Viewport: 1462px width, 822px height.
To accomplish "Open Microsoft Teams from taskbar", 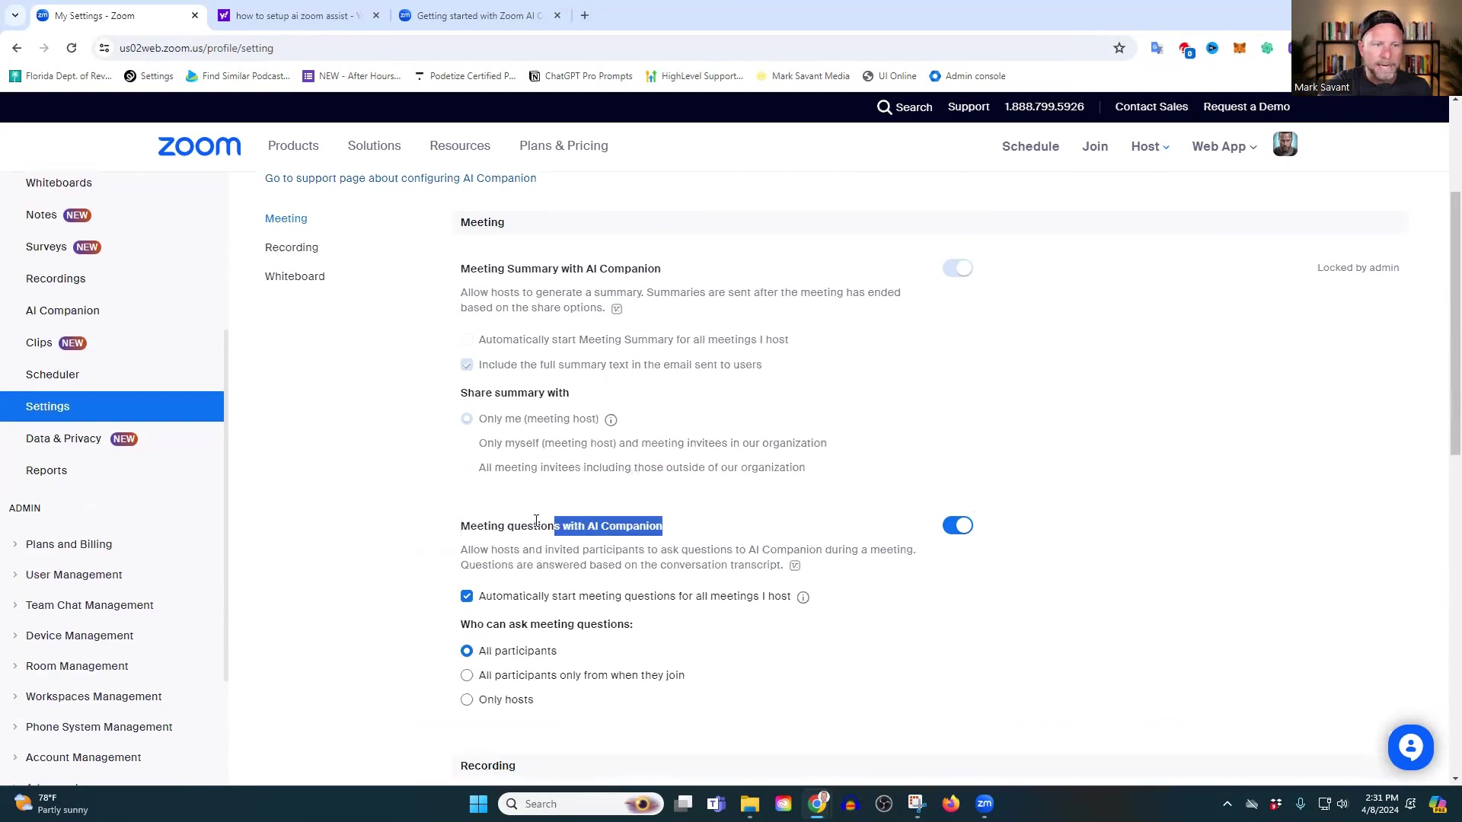I will point(716,804).
